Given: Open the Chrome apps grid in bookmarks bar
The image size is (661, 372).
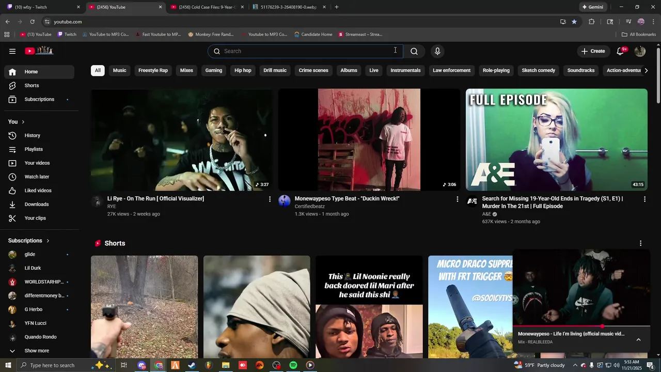Looking at the screenshot, I should tap(7, 35).
